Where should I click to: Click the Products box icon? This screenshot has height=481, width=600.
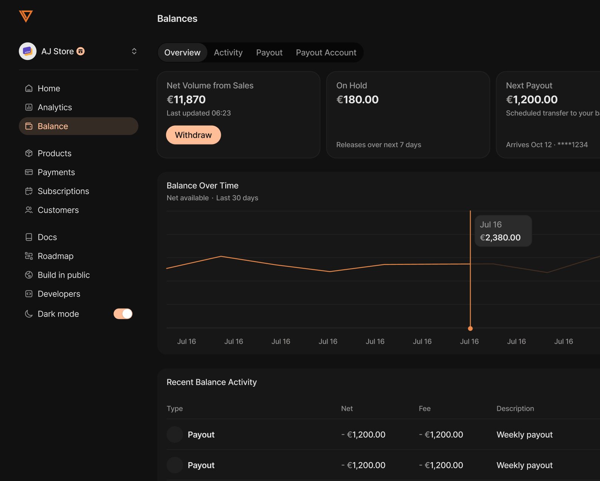(x=29, y=153)
